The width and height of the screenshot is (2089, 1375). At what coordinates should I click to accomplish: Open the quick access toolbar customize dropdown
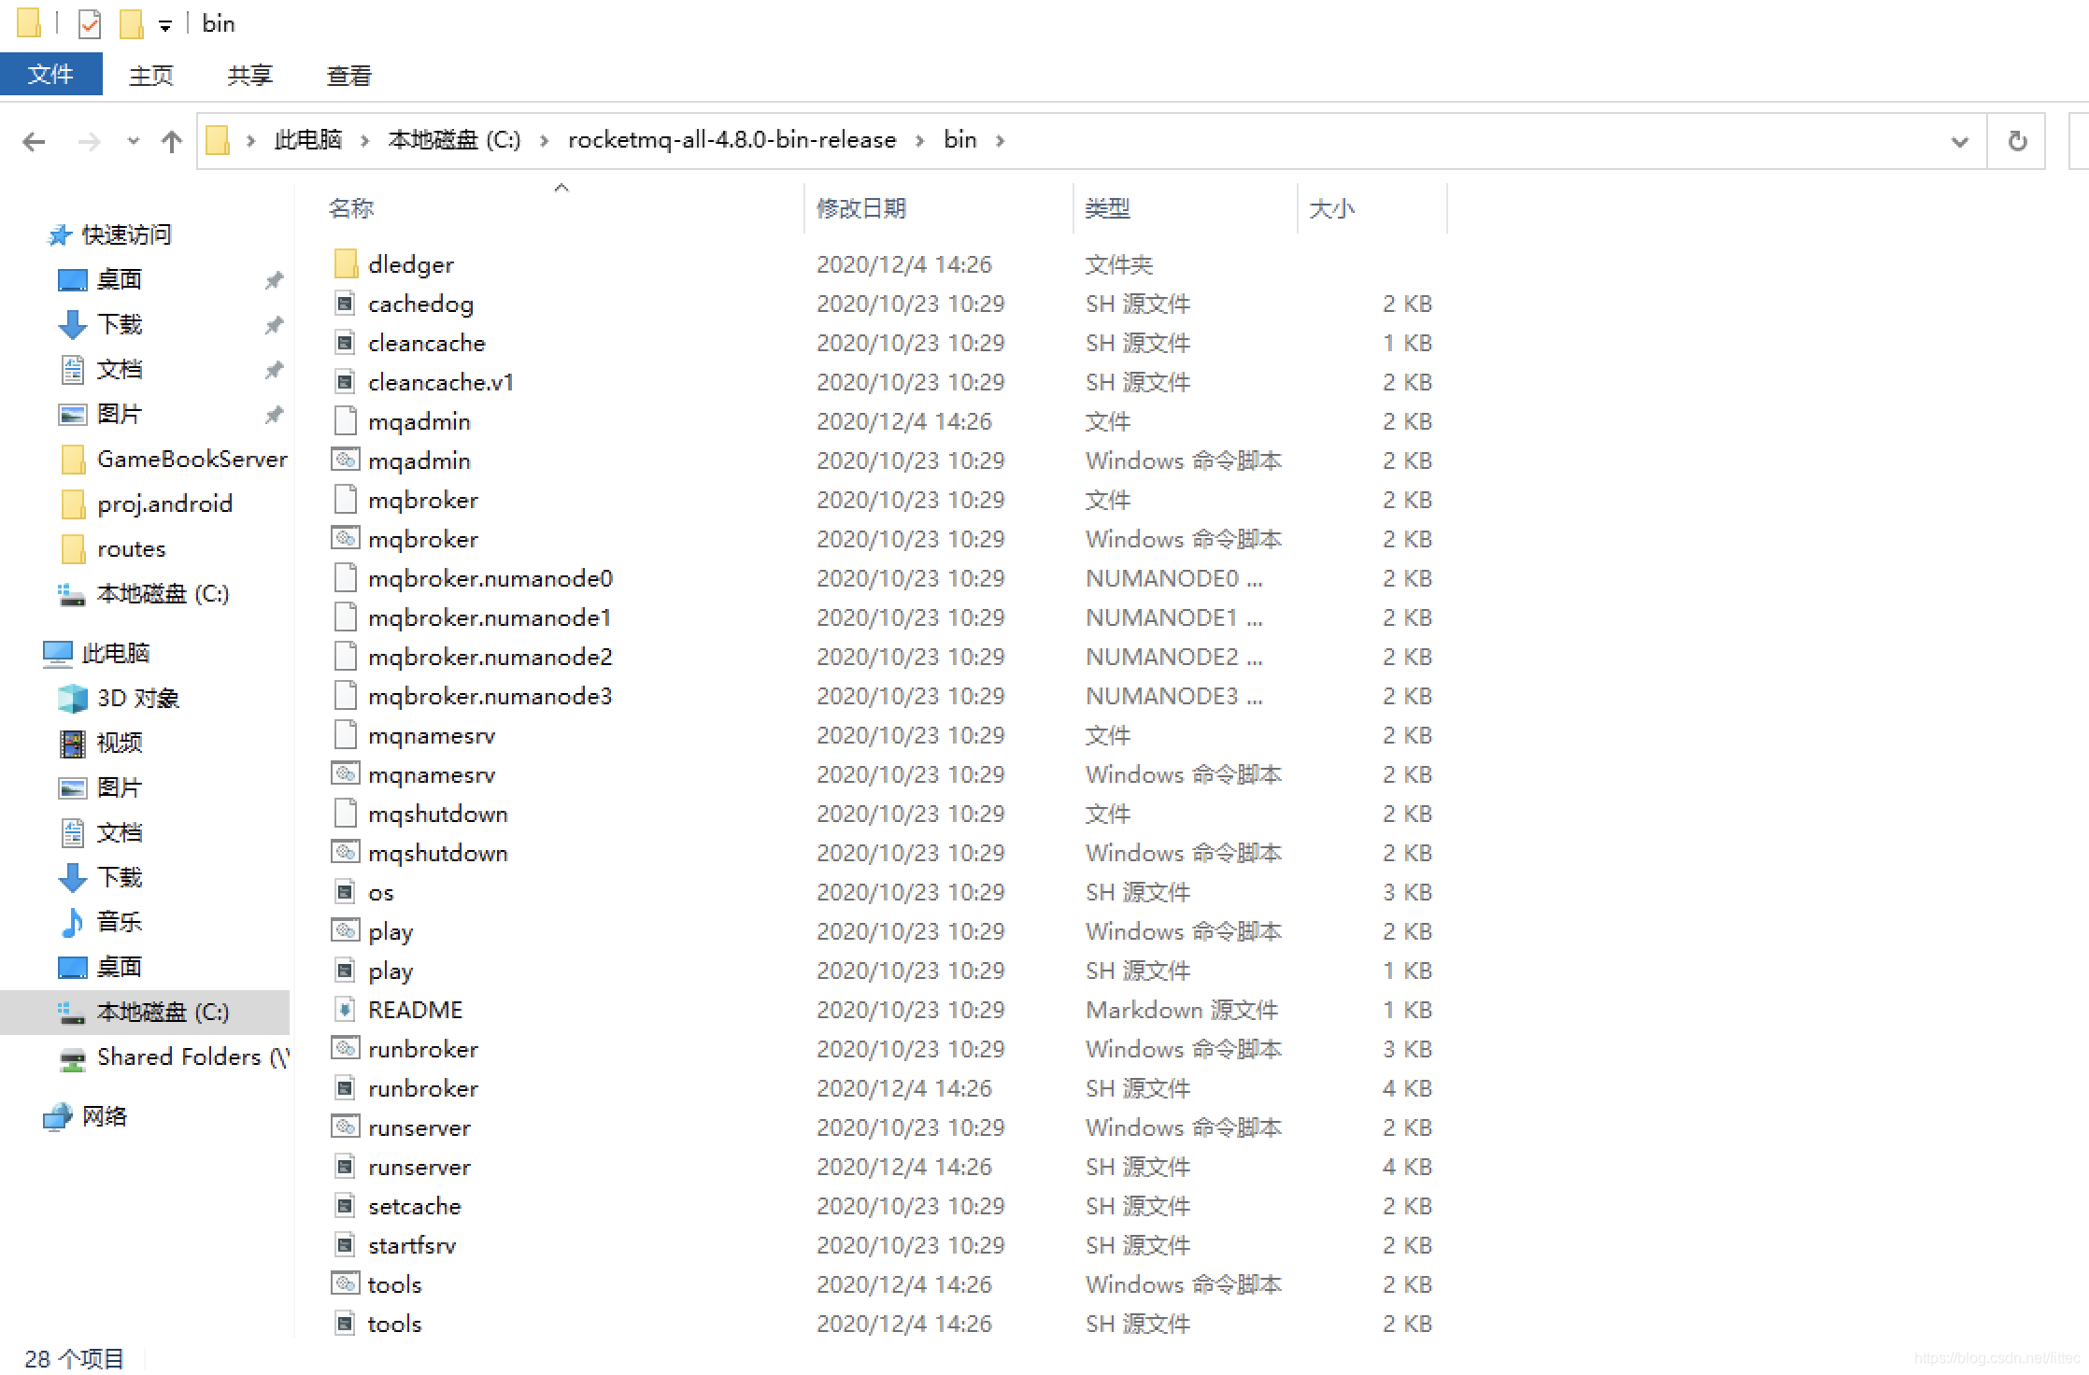click(x=165, y=26)
